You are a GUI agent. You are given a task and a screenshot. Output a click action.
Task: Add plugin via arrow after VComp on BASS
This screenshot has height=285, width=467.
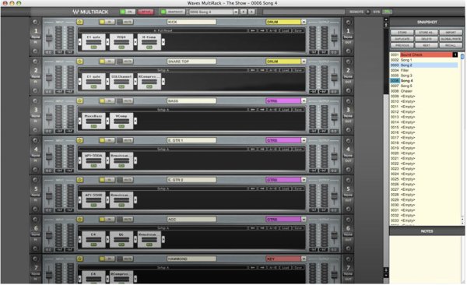135,121
